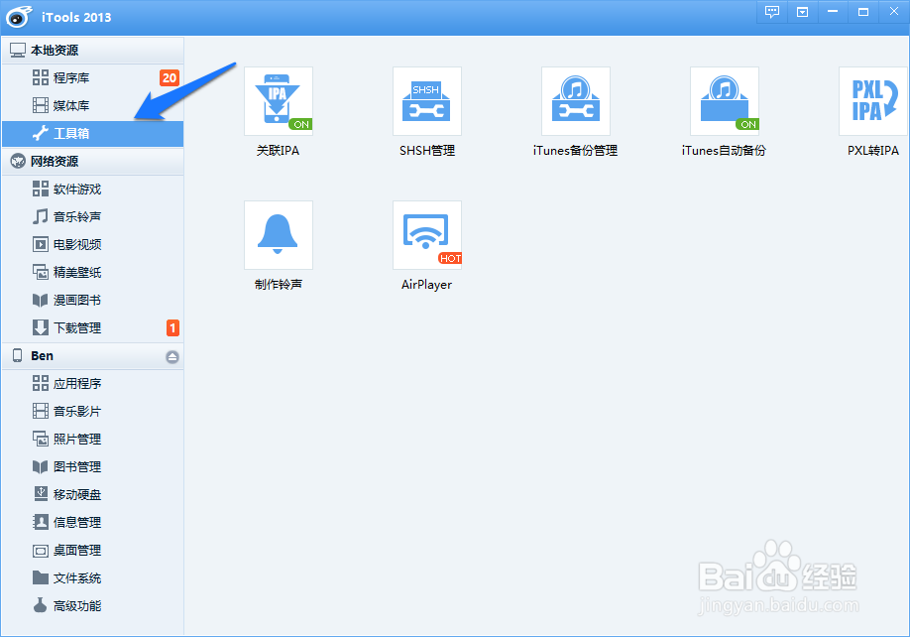The height and width of the screenshot is (637, 910).
Task: Open 音乐铃声 in the sidebar
Action: [93, 217]
